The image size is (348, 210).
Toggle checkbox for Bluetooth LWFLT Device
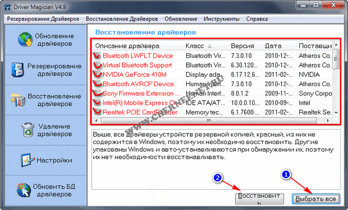[x=97, y=56]
